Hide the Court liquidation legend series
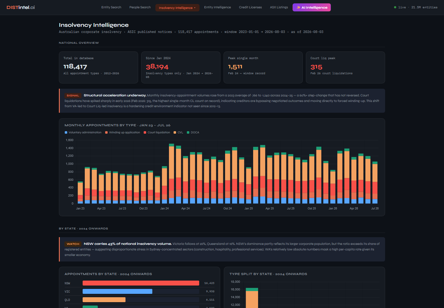The width and height of the screenshot is (444, 308). (157, 132)
